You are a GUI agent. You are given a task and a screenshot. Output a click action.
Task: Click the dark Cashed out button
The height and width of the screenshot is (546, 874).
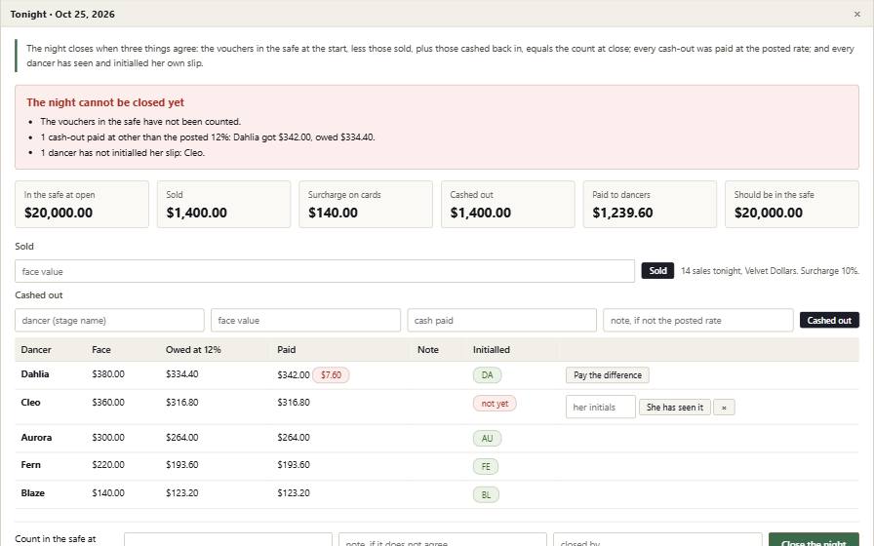(829, 320)
